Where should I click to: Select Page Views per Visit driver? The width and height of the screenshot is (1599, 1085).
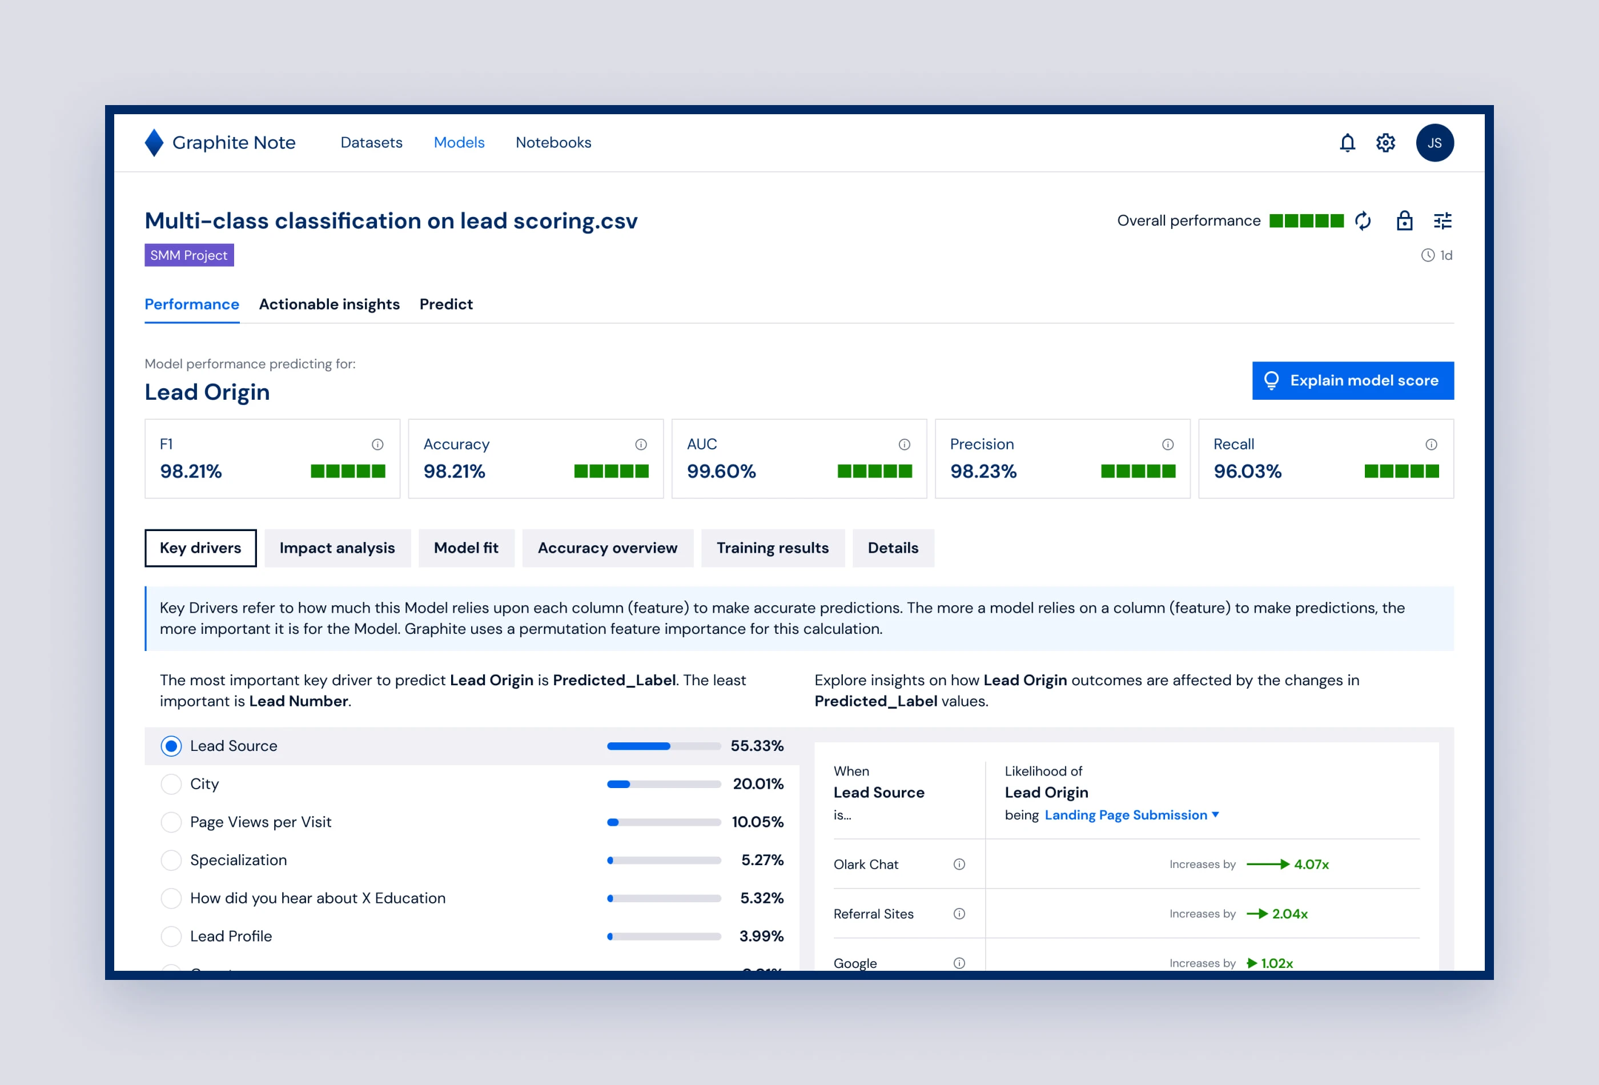pos(171,822)
